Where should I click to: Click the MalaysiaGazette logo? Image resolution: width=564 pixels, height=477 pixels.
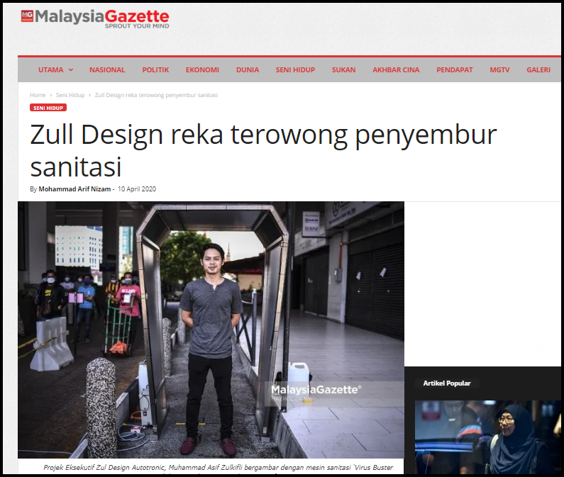click(x=94, y=18)
